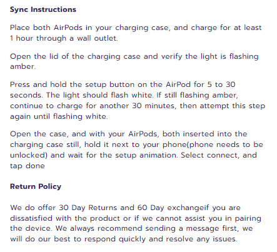Click the text 'Open the case, and with your AirPods'
The image size is (277, 252).
coord(84,134)
